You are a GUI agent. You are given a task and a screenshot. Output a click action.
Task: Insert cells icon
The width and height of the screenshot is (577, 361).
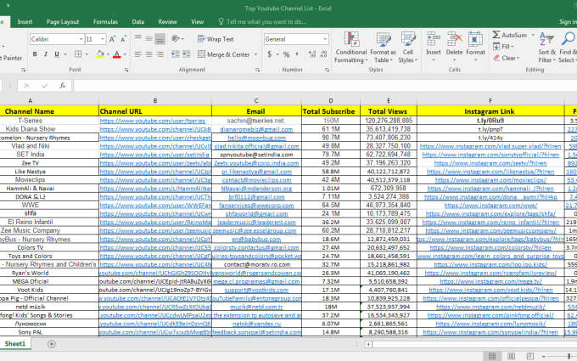(x=434, y=38)
